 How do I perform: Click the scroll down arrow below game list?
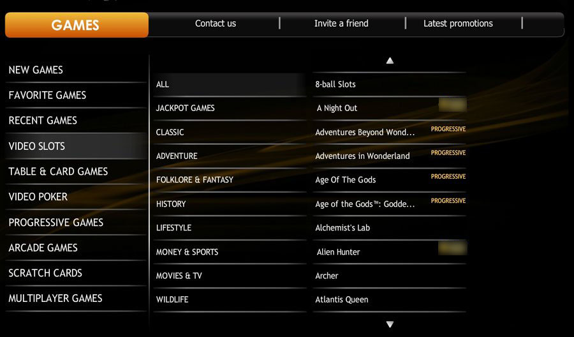(x=390, y=324)
